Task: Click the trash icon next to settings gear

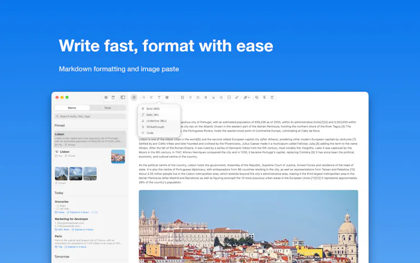Action: (113, 97)
